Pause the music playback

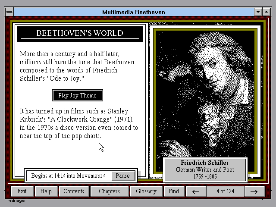click(x=123, y=176)
